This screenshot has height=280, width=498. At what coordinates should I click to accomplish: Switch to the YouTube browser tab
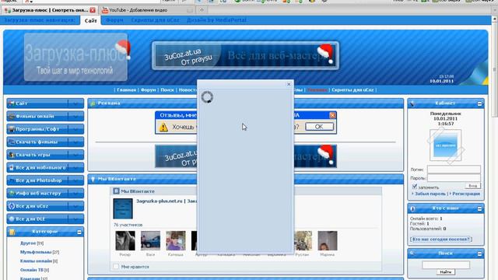(x=139, y=10)
